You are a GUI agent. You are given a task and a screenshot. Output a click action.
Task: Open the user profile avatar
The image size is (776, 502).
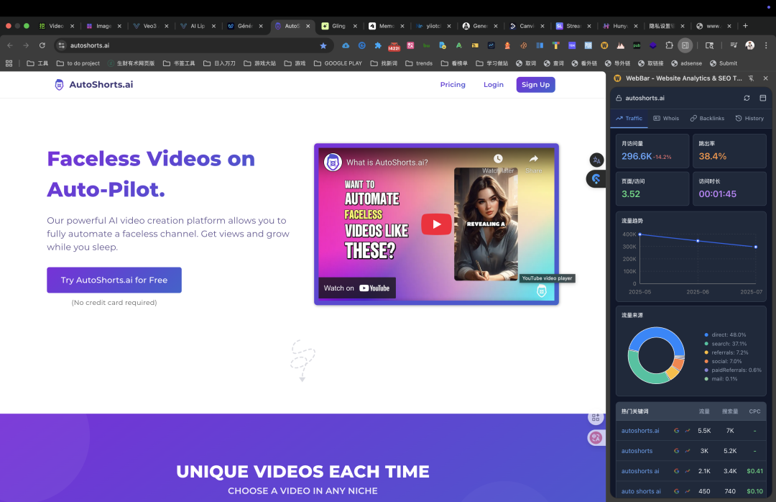(x=749, y=45)
